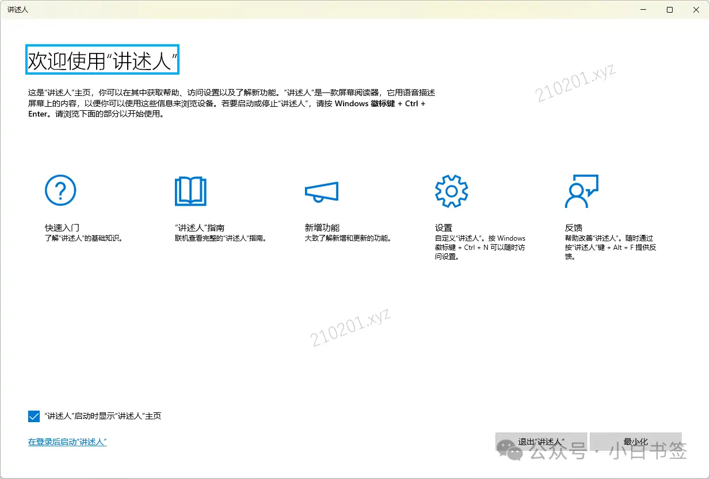
Task: Click description 大致了解新增和更新的功能。
Action: [x=348, y=238]
